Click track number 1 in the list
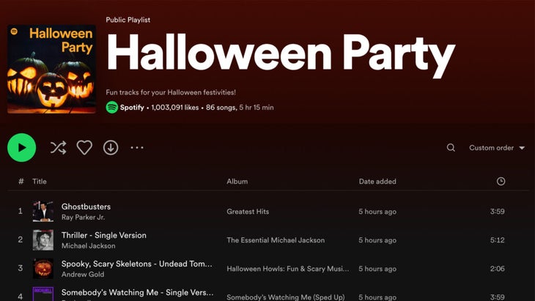The height and width of the screenshot is (301, 535). [x=21, y=212]
